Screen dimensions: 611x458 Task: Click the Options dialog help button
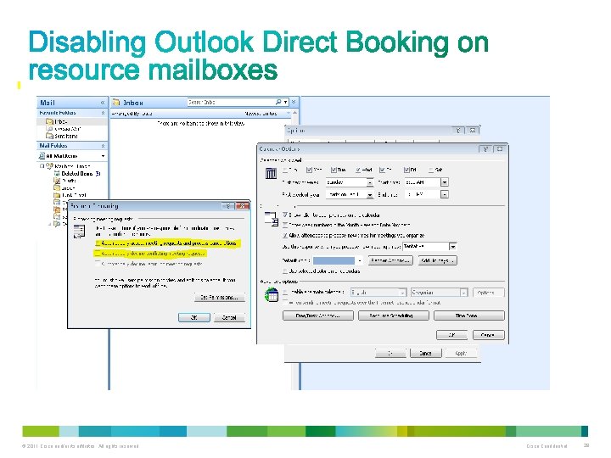(458, 130)
